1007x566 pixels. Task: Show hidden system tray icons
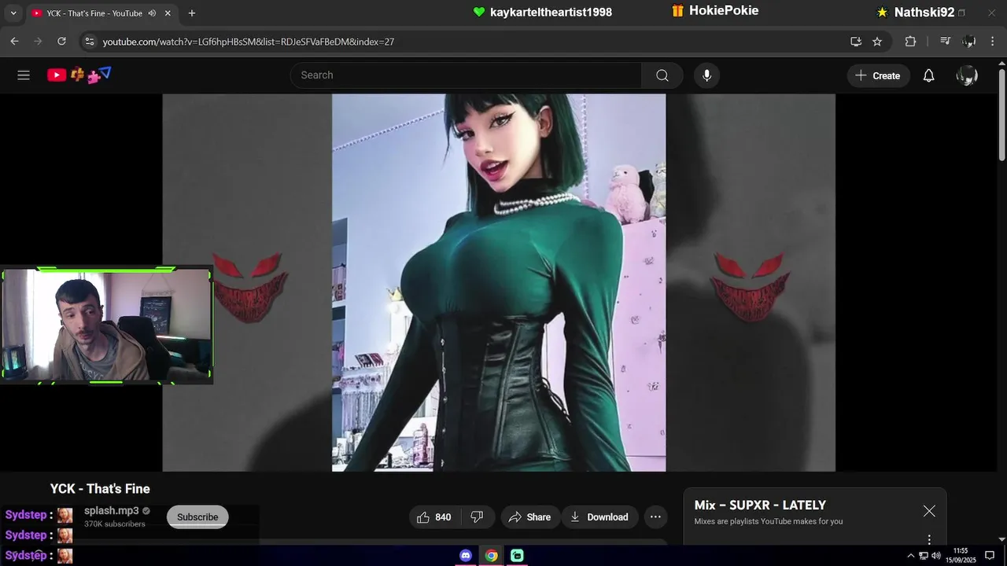[911, 556]
